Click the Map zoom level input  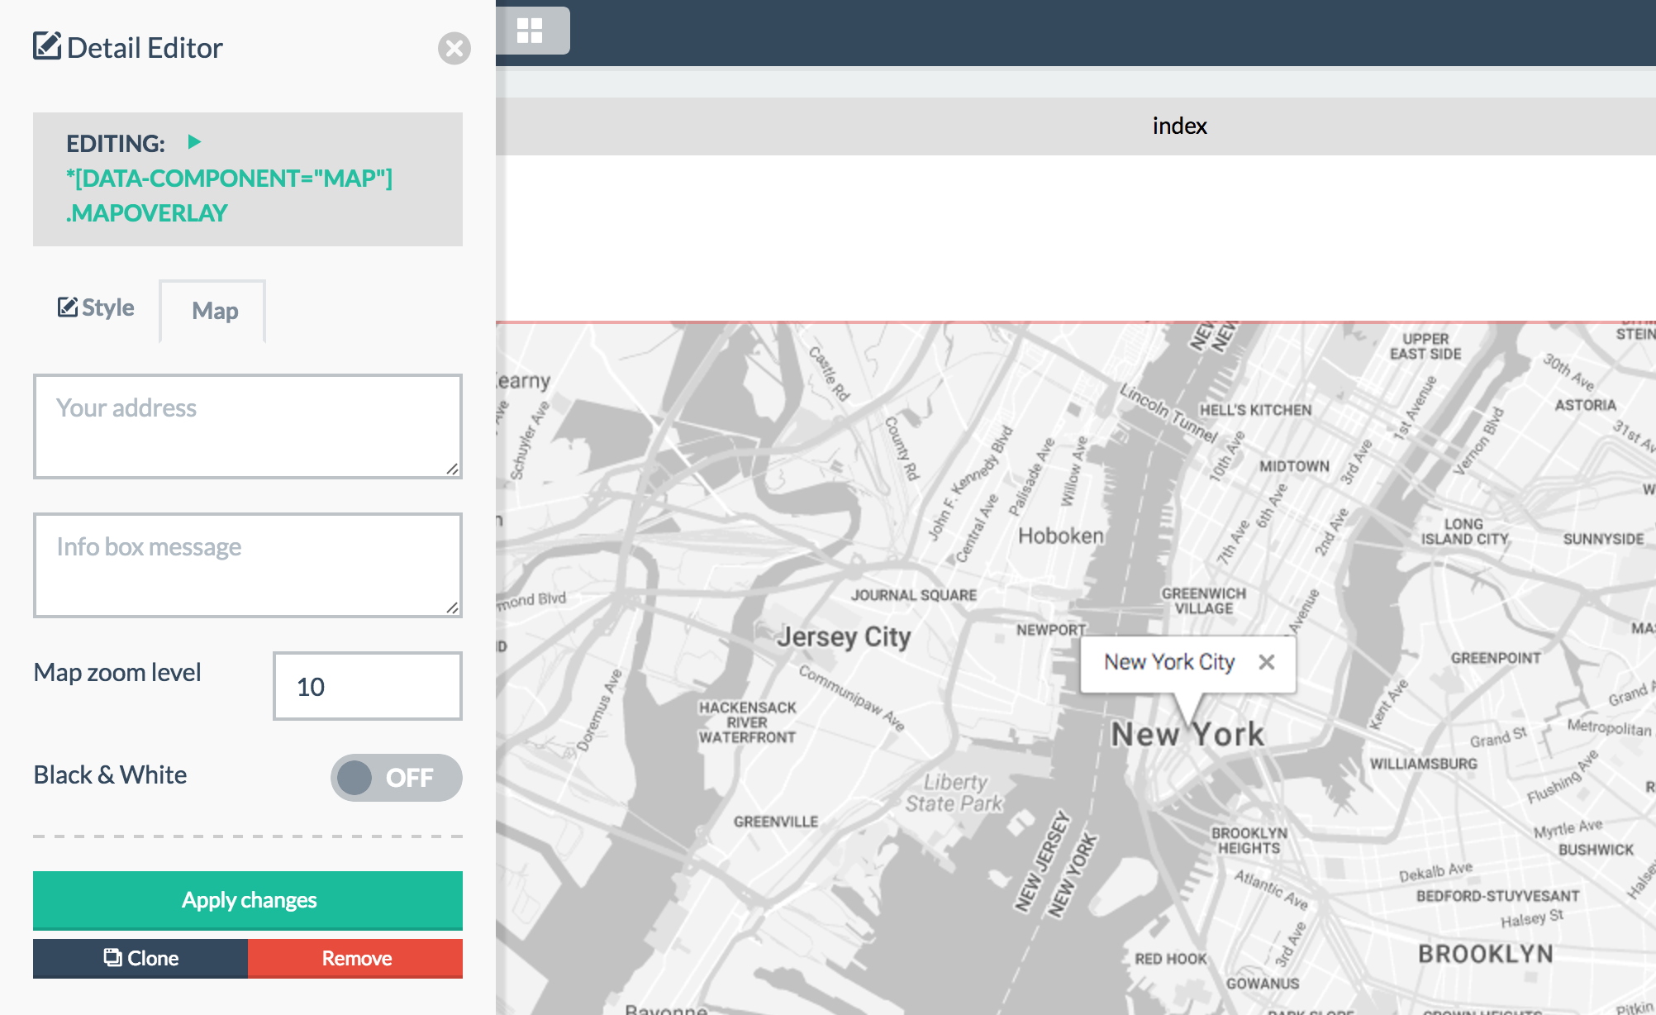(x=368, y=686)
